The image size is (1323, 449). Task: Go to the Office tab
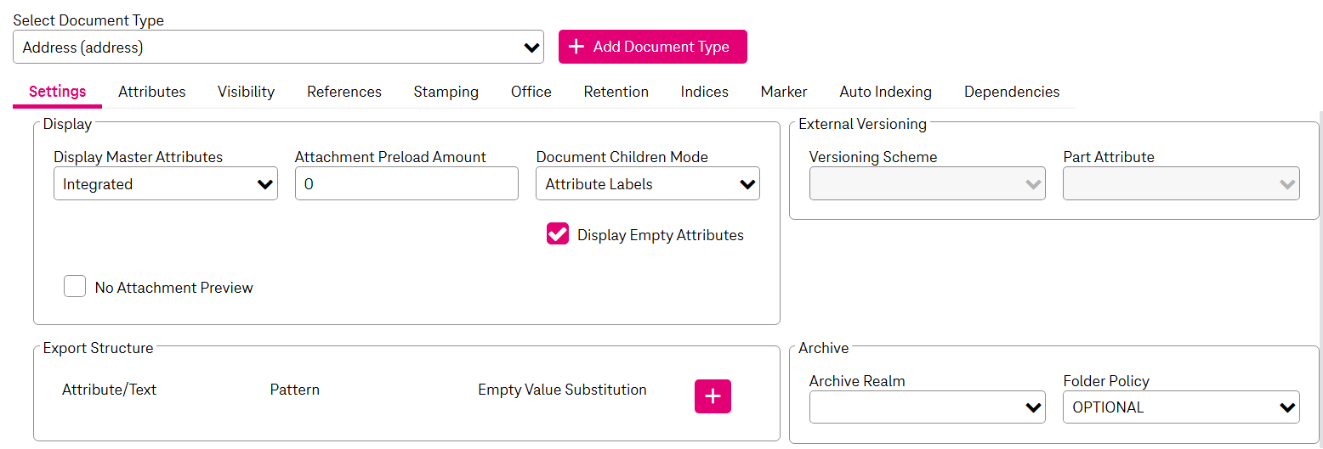coord(531,92)
